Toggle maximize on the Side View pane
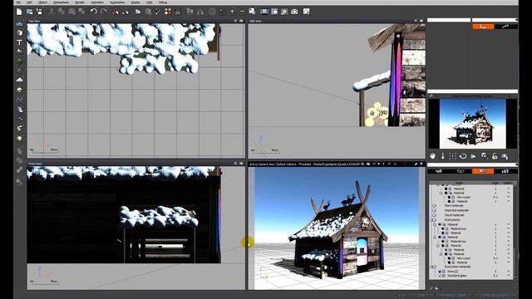 pos(421,21)
